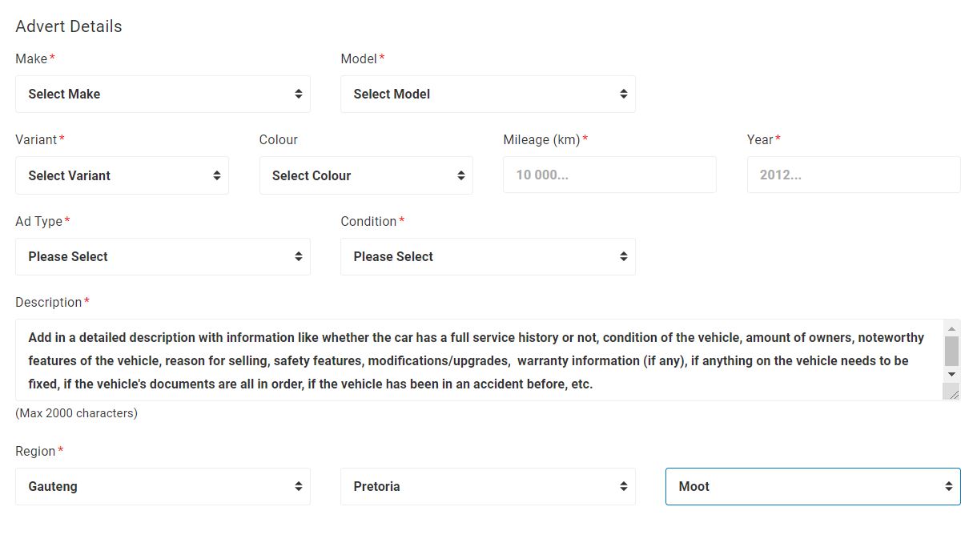Click the Ad Type dropdown arrow icon
The width and height of the screenshot is (977, 539).
(x=299, y=256)
